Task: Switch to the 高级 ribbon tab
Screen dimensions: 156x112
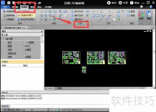Action: [32, 7]
